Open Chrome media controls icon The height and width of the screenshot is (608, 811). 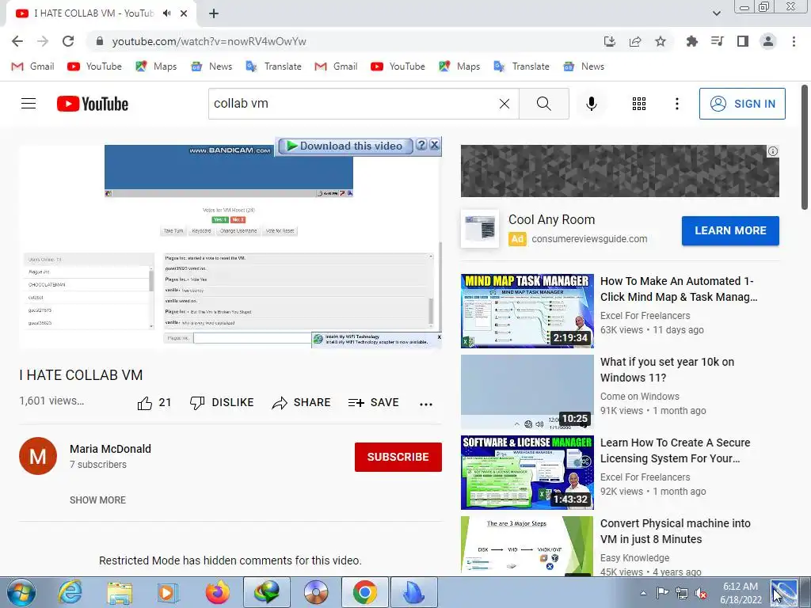click(x=717, y=41)
